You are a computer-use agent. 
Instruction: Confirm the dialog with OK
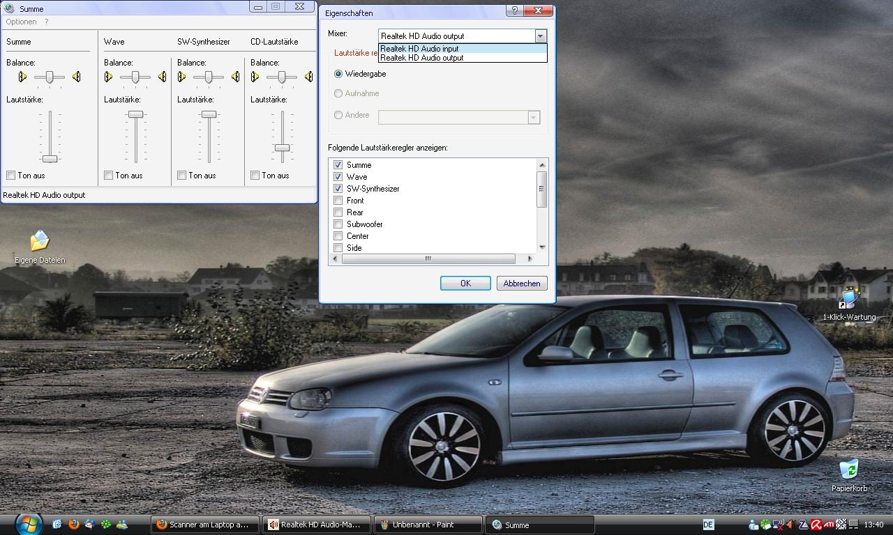pyautogui.click(x=465, y=284)
